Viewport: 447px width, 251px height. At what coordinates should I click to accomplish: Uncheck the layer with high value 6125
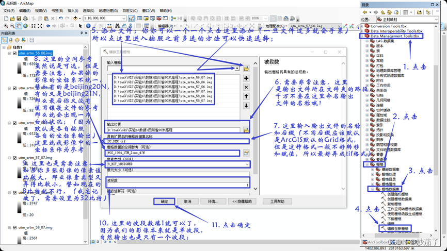(x=15, y=123)
